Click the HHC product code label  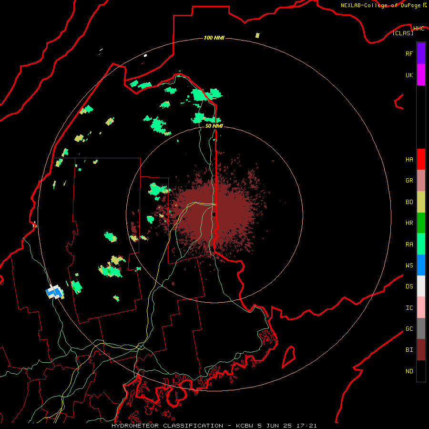(419, 29)
